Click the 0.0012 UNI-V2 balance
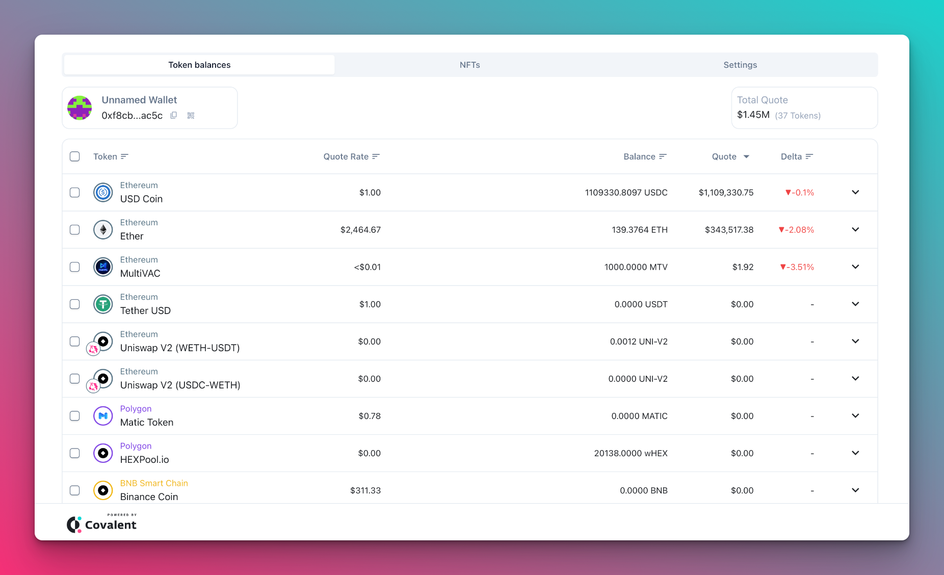Image resolution: width=944 pixels, height=575 pixels. 639,341
